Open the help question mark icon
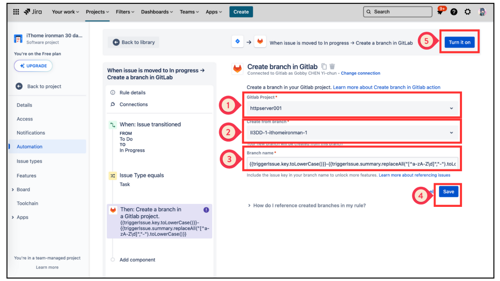The height and width of the screenshot is (281, 500). pos(454,12)
